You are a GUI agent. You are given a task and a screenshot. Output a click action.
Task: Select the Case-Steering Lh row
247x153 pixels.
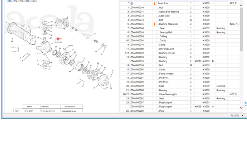(x=180, y=94)
